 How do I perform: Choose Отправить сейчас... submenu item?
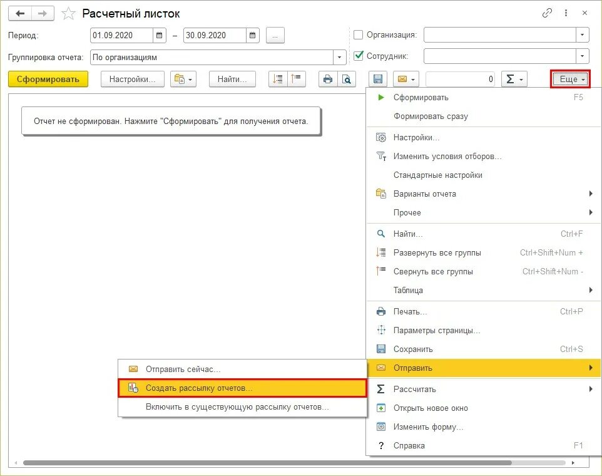tap(242, 370)
